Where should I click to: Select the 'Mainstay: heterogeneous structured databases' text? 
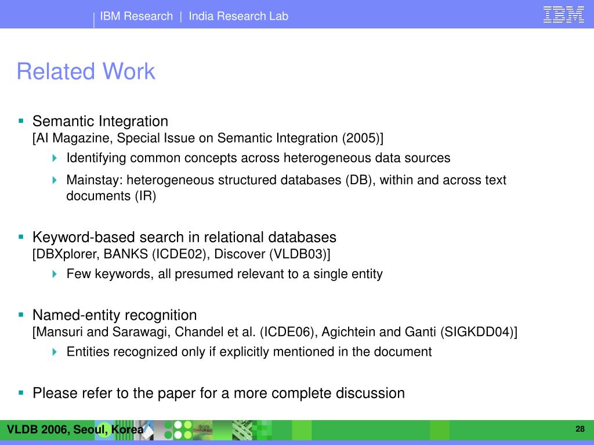pos(286,188)
